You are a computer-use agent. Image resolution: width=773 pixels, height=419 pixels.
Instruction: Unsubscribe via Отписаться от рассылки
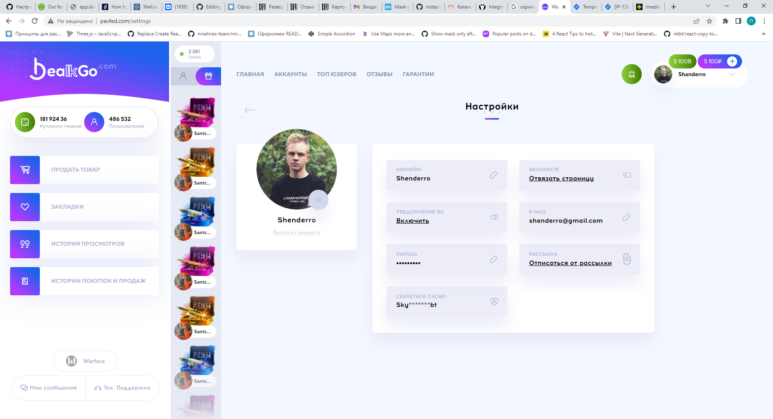point(570,263)
